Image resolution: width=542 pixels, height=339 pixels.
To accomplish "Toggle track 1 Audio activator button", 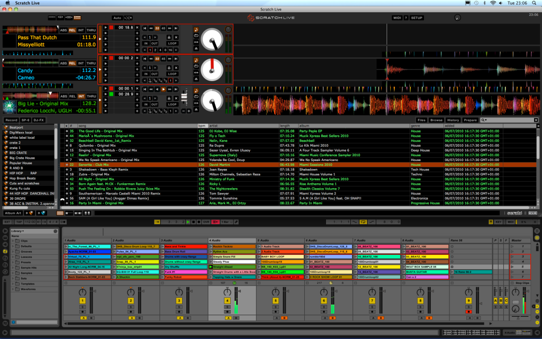I will [x=82, y=301].
